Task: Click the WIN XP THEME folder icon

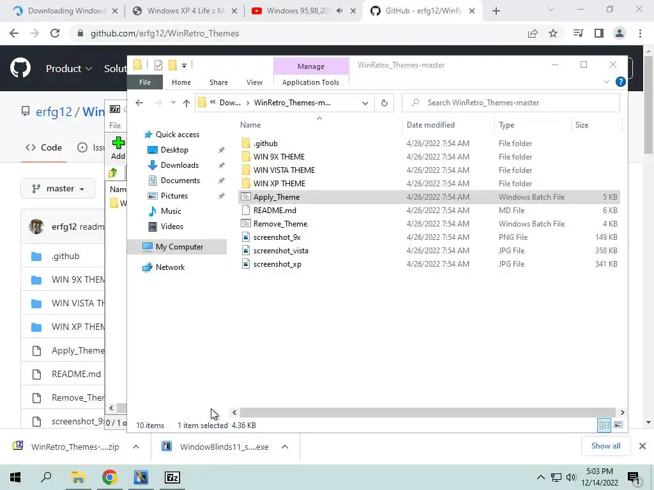Action: 246,183
